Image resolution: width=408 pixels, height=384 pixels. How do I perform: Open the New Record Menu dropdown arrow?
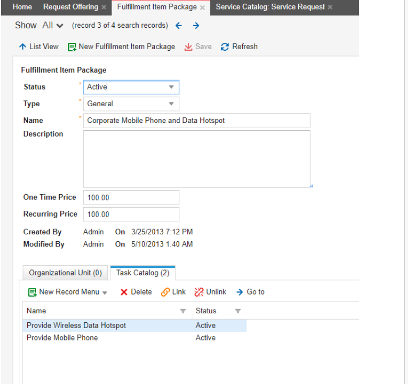point(105,293)
